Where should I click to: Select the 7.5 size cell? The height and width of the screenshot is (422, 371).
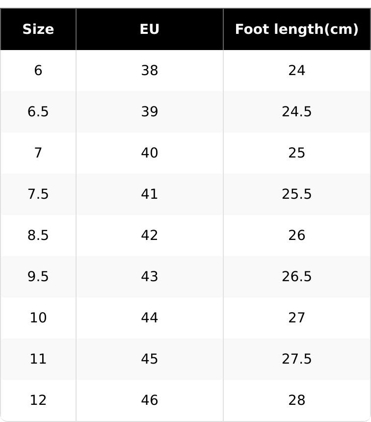(38, 194)
